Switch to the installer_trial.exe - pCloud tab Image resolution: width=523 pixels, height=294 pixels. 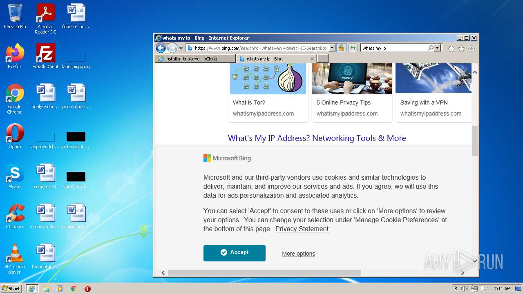click(195, 59)
